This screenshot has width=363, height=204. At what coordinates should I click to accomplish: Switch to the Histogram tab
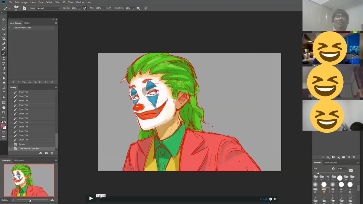click(19, 160)
